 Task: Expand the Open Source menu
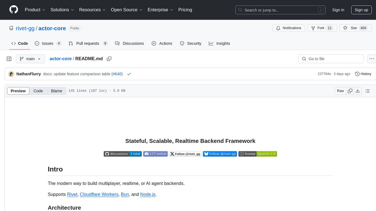[127, 10]
